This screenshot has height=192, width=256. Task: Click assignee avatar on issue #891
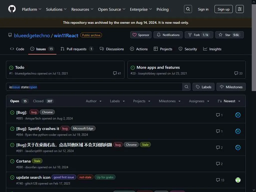pos(238,147)
